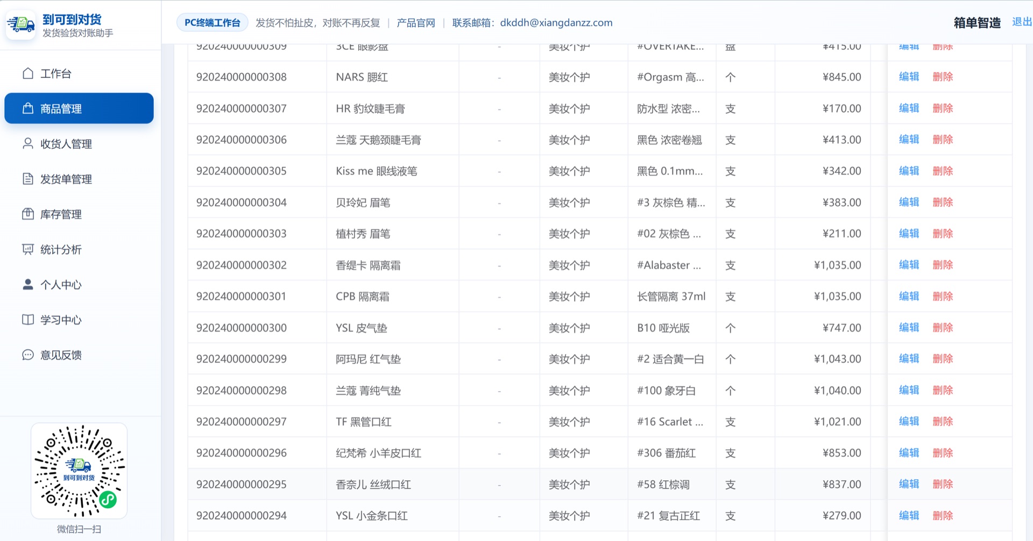Click the 工作台 home icon in sidebar
Screen dimensions: 1033x541
(x=28, y=74)
